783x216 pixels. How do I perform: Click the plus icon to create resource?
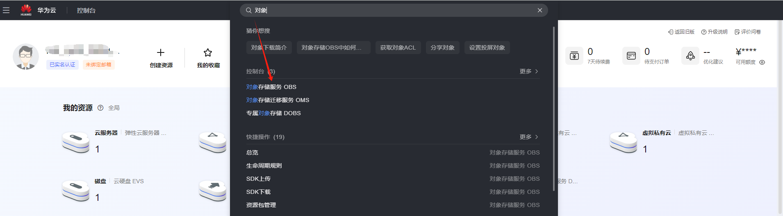pos(161,52)
